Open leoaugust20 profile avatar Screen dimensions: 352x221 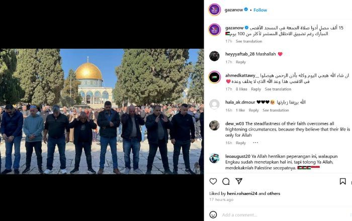[214, 158]
